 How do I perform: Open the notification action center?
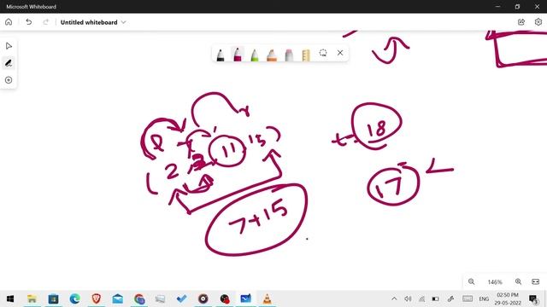(x=533, y=298)
